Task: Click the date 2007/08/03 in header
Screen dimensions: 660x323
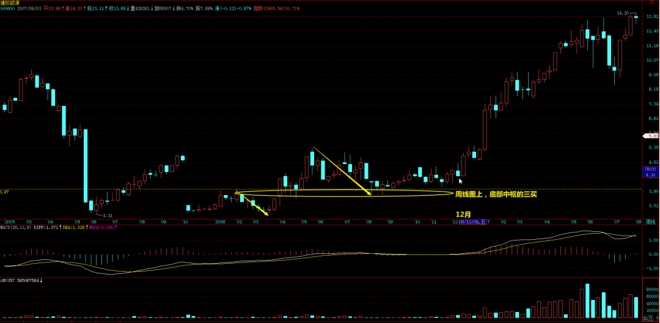Action: point(29,9)
